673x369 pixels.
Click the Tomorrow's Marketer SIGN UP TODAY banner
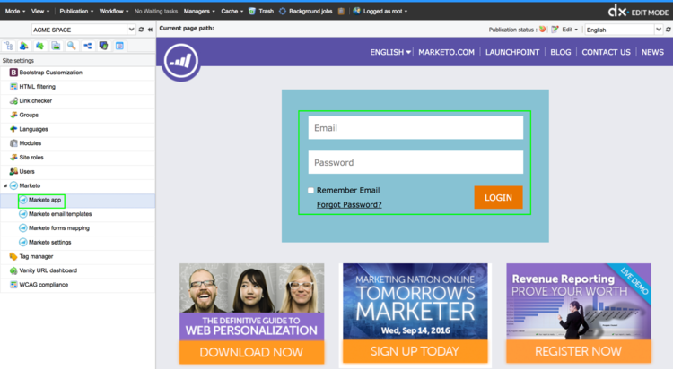click(x=415, y=313)
